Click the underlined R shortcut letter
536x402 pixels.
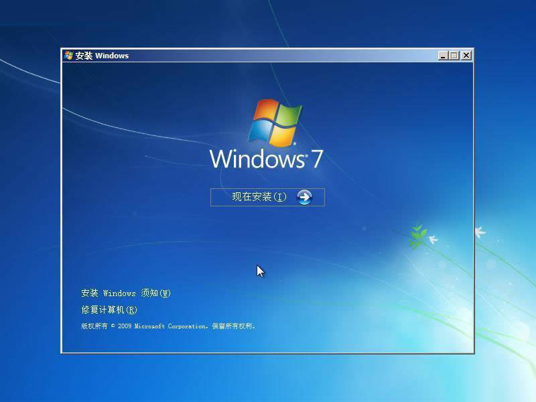[x=133, y=310]
